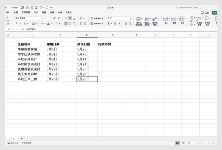Open the 自訂 number format dropdown

[x=119, y=18]
